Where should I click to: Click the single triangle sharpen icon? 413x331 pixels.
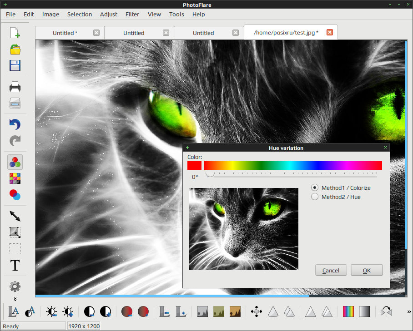coord(311,311)
